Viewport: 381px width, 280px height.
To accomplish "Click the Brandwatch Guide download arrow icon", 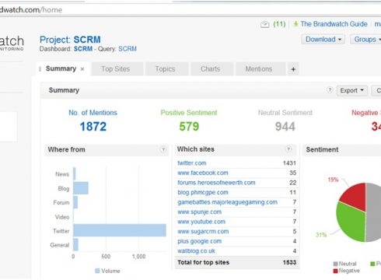I will (295, 24).
